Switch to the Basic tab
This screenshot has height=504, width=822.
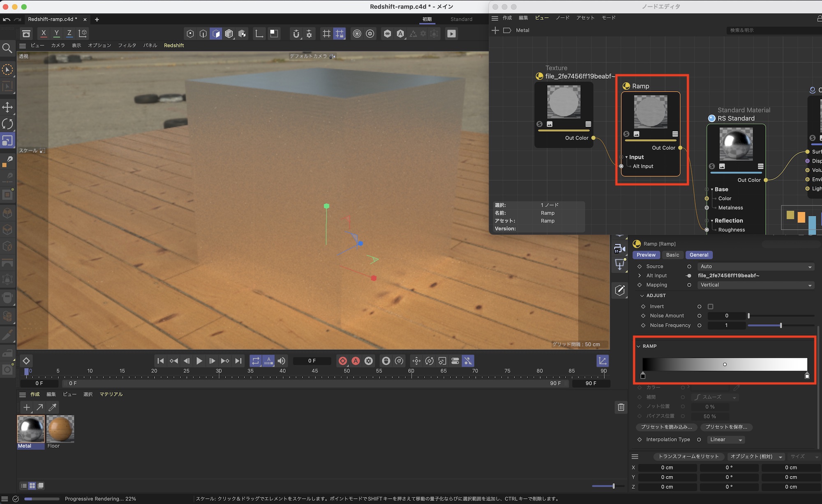click(x=672, y=255)
